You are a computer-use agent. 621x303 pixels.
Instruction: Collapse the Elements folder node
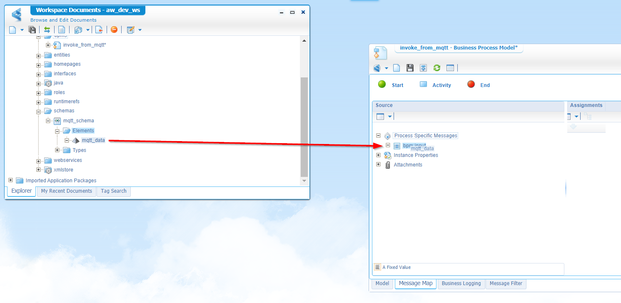(57, 131)
